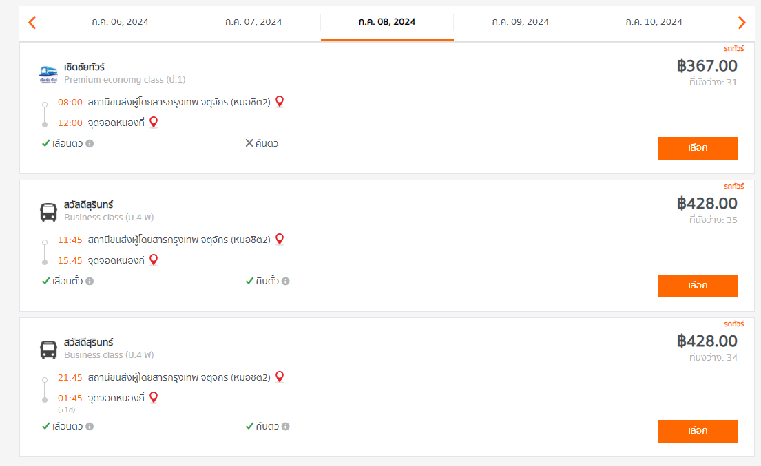Switch to the ก.ค. 10, 2024 date tab
Image resolution: width=761 pixels, height=466 pixels.
[x=654, y=22]
